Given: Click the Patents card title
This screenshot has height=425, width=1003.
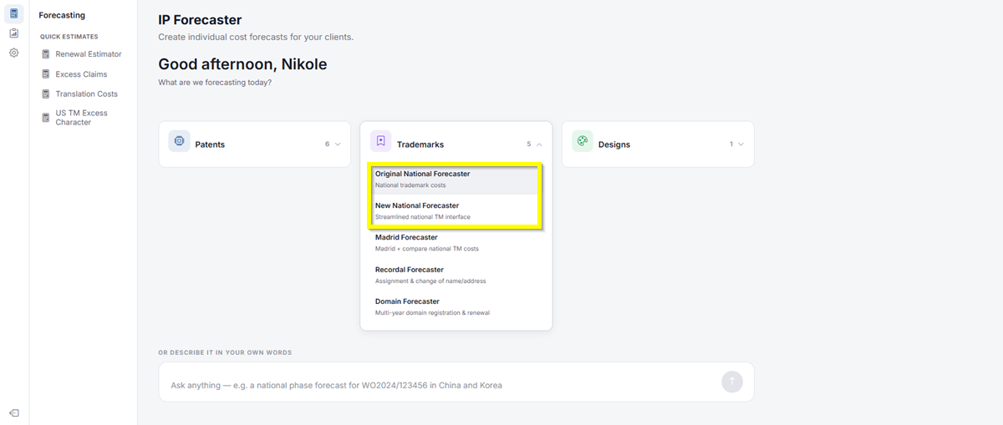Looking at the screenshot, I should point(210,144).
